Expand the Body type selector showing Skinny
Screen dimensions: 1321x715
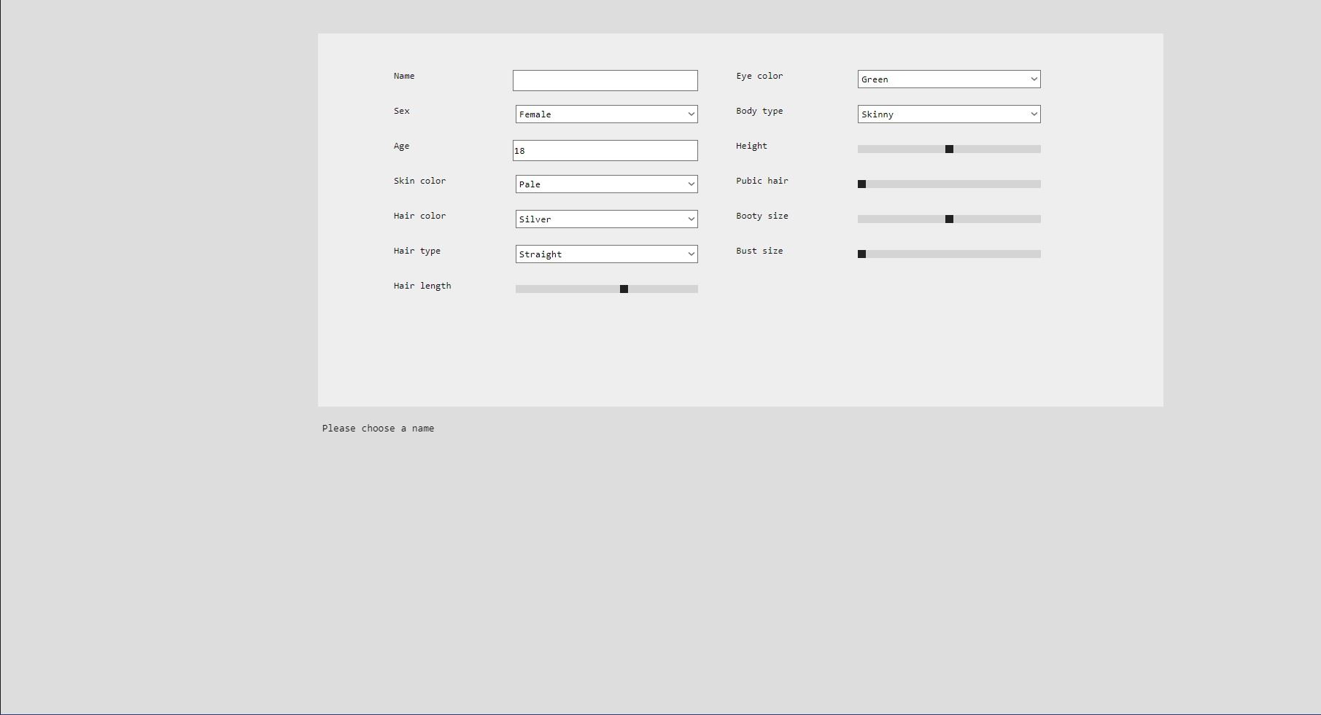coord(948,114)
